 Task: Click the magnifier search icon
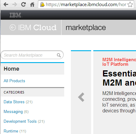coord(59,55)
